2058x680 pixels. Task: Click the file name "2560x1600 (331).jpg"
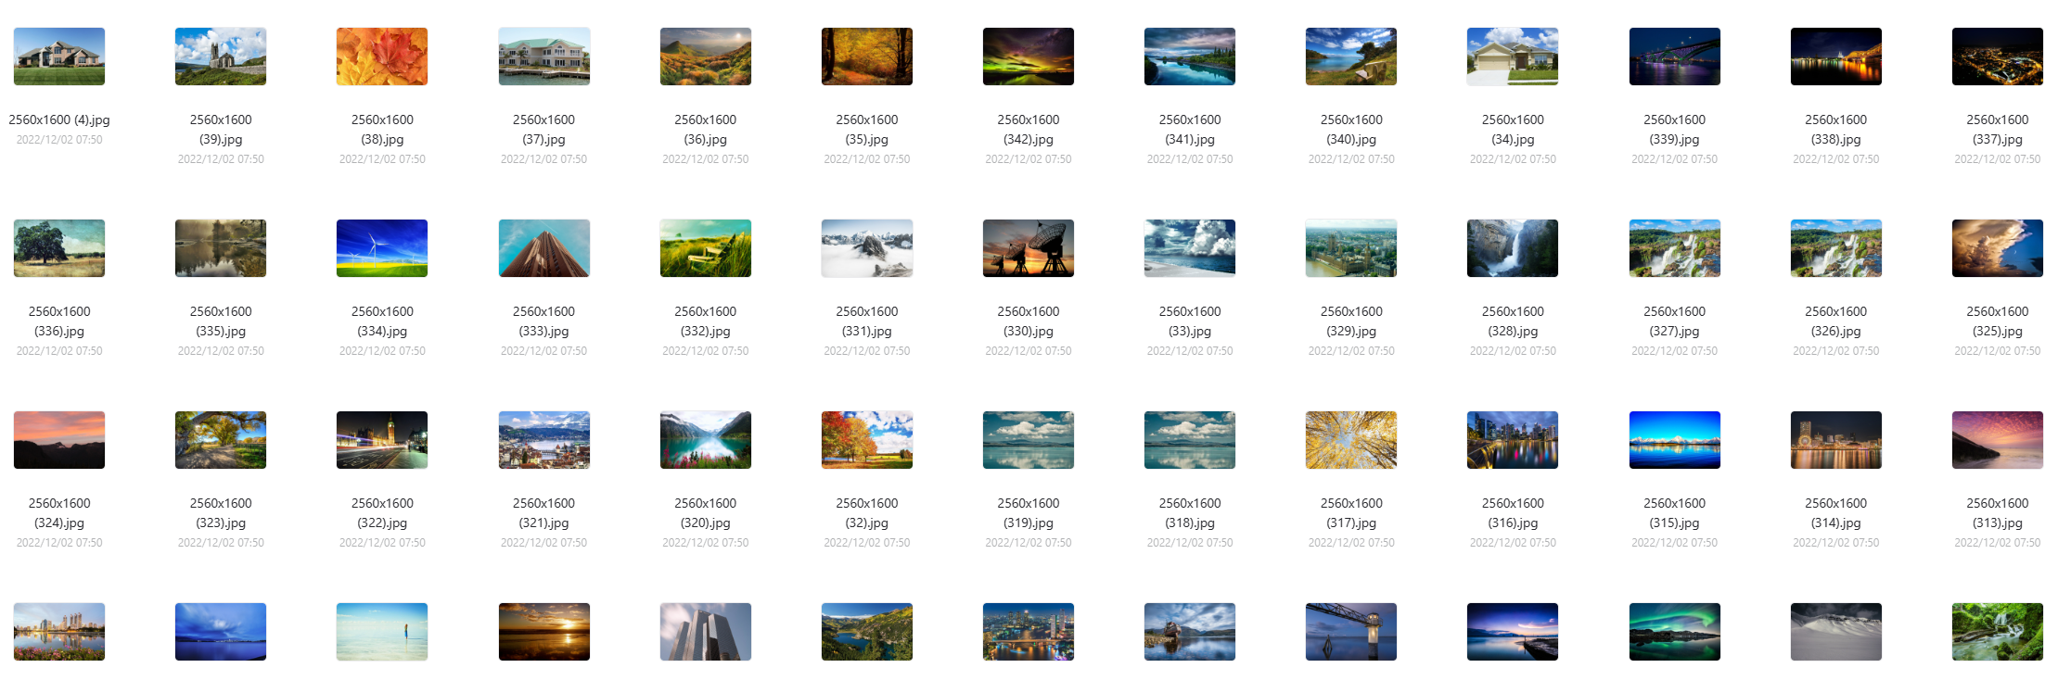click(x=867, y=321)
